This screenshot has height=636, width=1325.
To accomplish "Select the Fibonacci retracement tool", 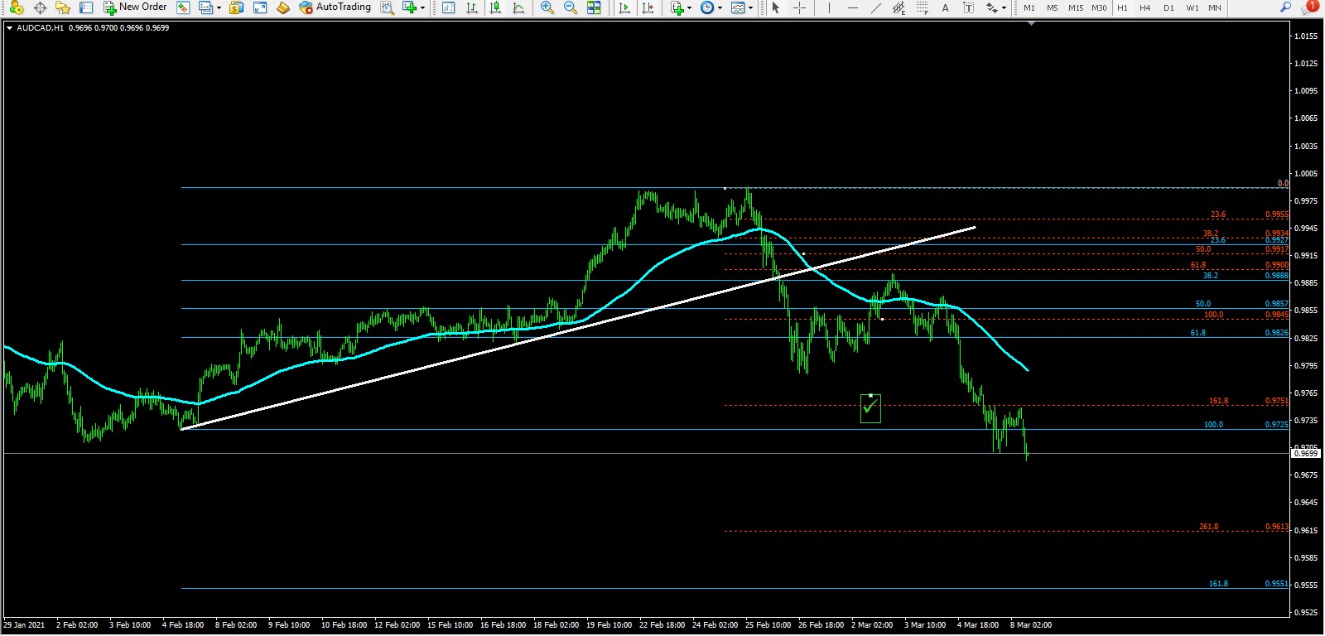I will click(x=922, y=7).
